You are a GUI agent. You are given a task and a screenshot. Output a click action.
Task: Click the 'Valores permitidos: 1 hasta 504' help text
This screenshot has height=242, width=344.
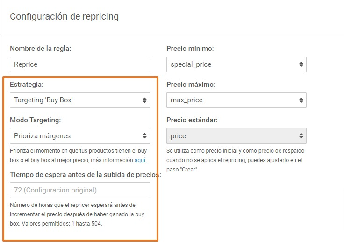click(62, 224)
